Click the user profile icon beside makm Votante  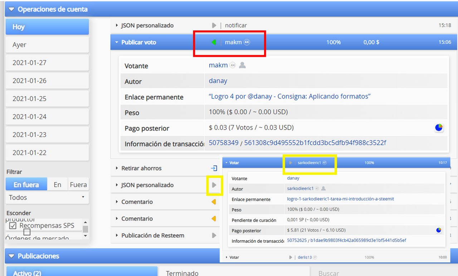[x=242, y=65]
